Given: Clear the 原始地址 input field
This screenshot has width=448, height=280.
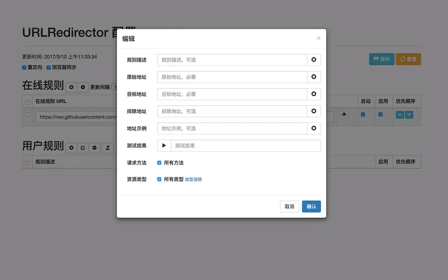Looking at the screenshot, I should 314,77.
